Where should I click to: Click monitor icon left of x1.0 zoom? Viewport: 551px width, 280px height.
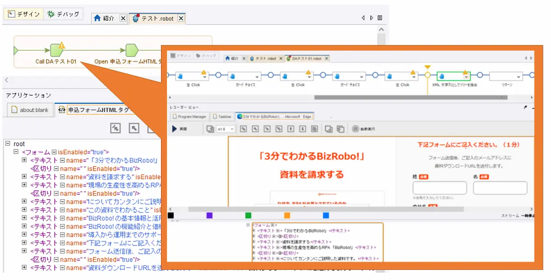pos(210,129)
